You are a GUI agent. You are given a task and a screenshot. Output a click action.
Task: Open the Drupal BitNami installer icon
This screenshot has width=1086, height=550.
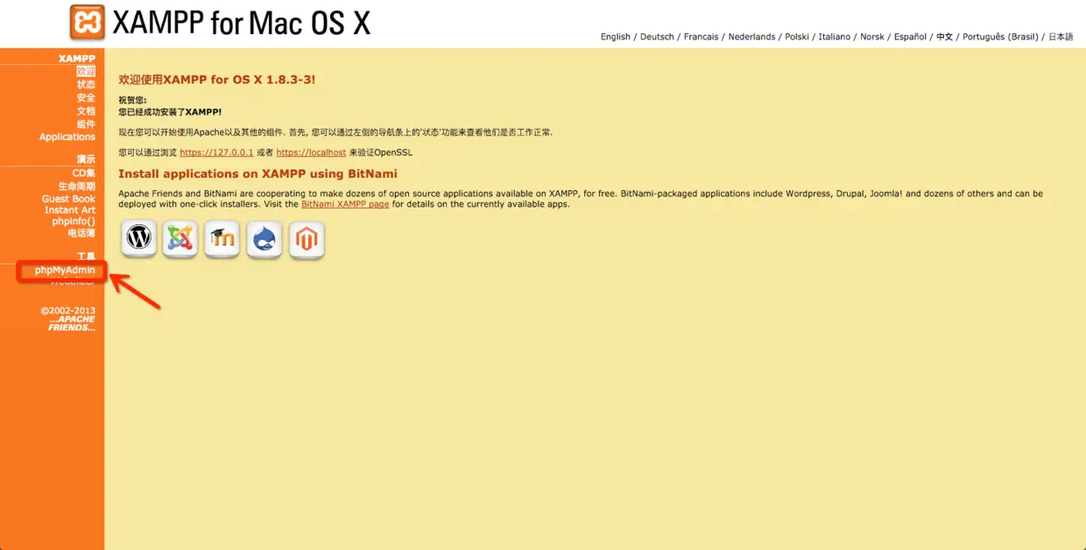tap(264, 238)
